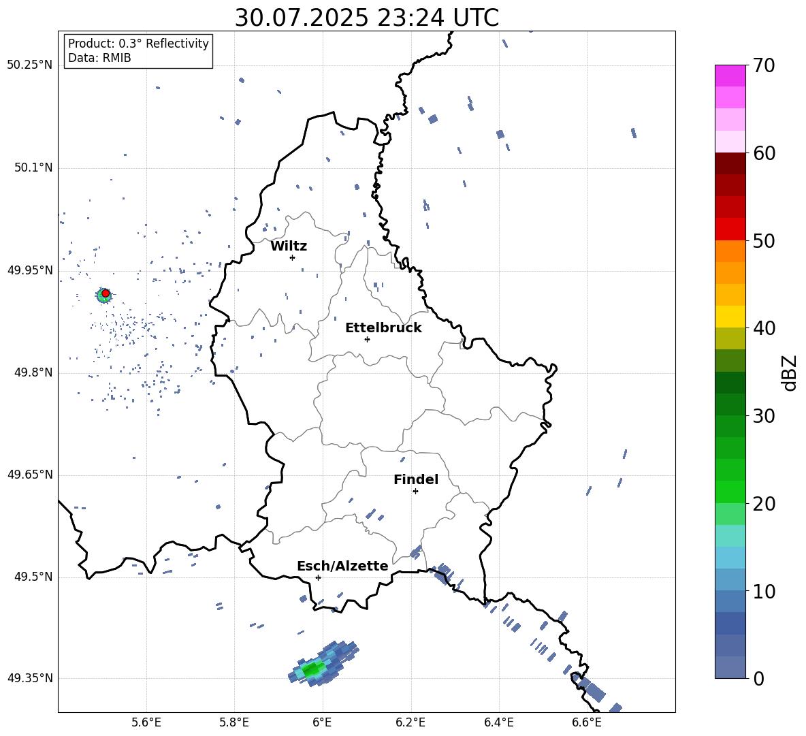Click the title '30.07.2025 23:24 UTC'

click(x=366, y=18)
